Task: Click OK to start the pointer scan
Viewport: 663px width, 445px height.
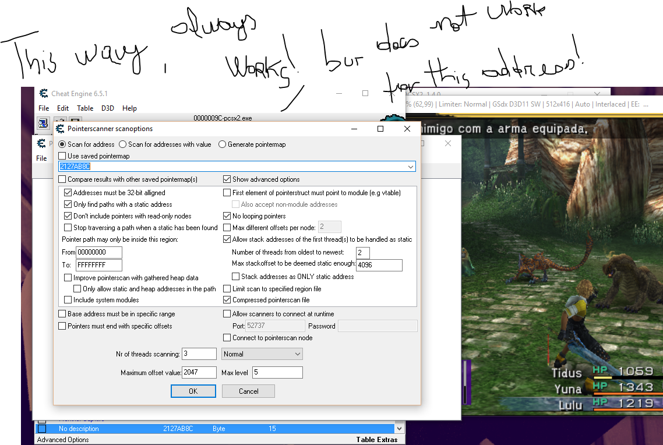Action: 193,391
